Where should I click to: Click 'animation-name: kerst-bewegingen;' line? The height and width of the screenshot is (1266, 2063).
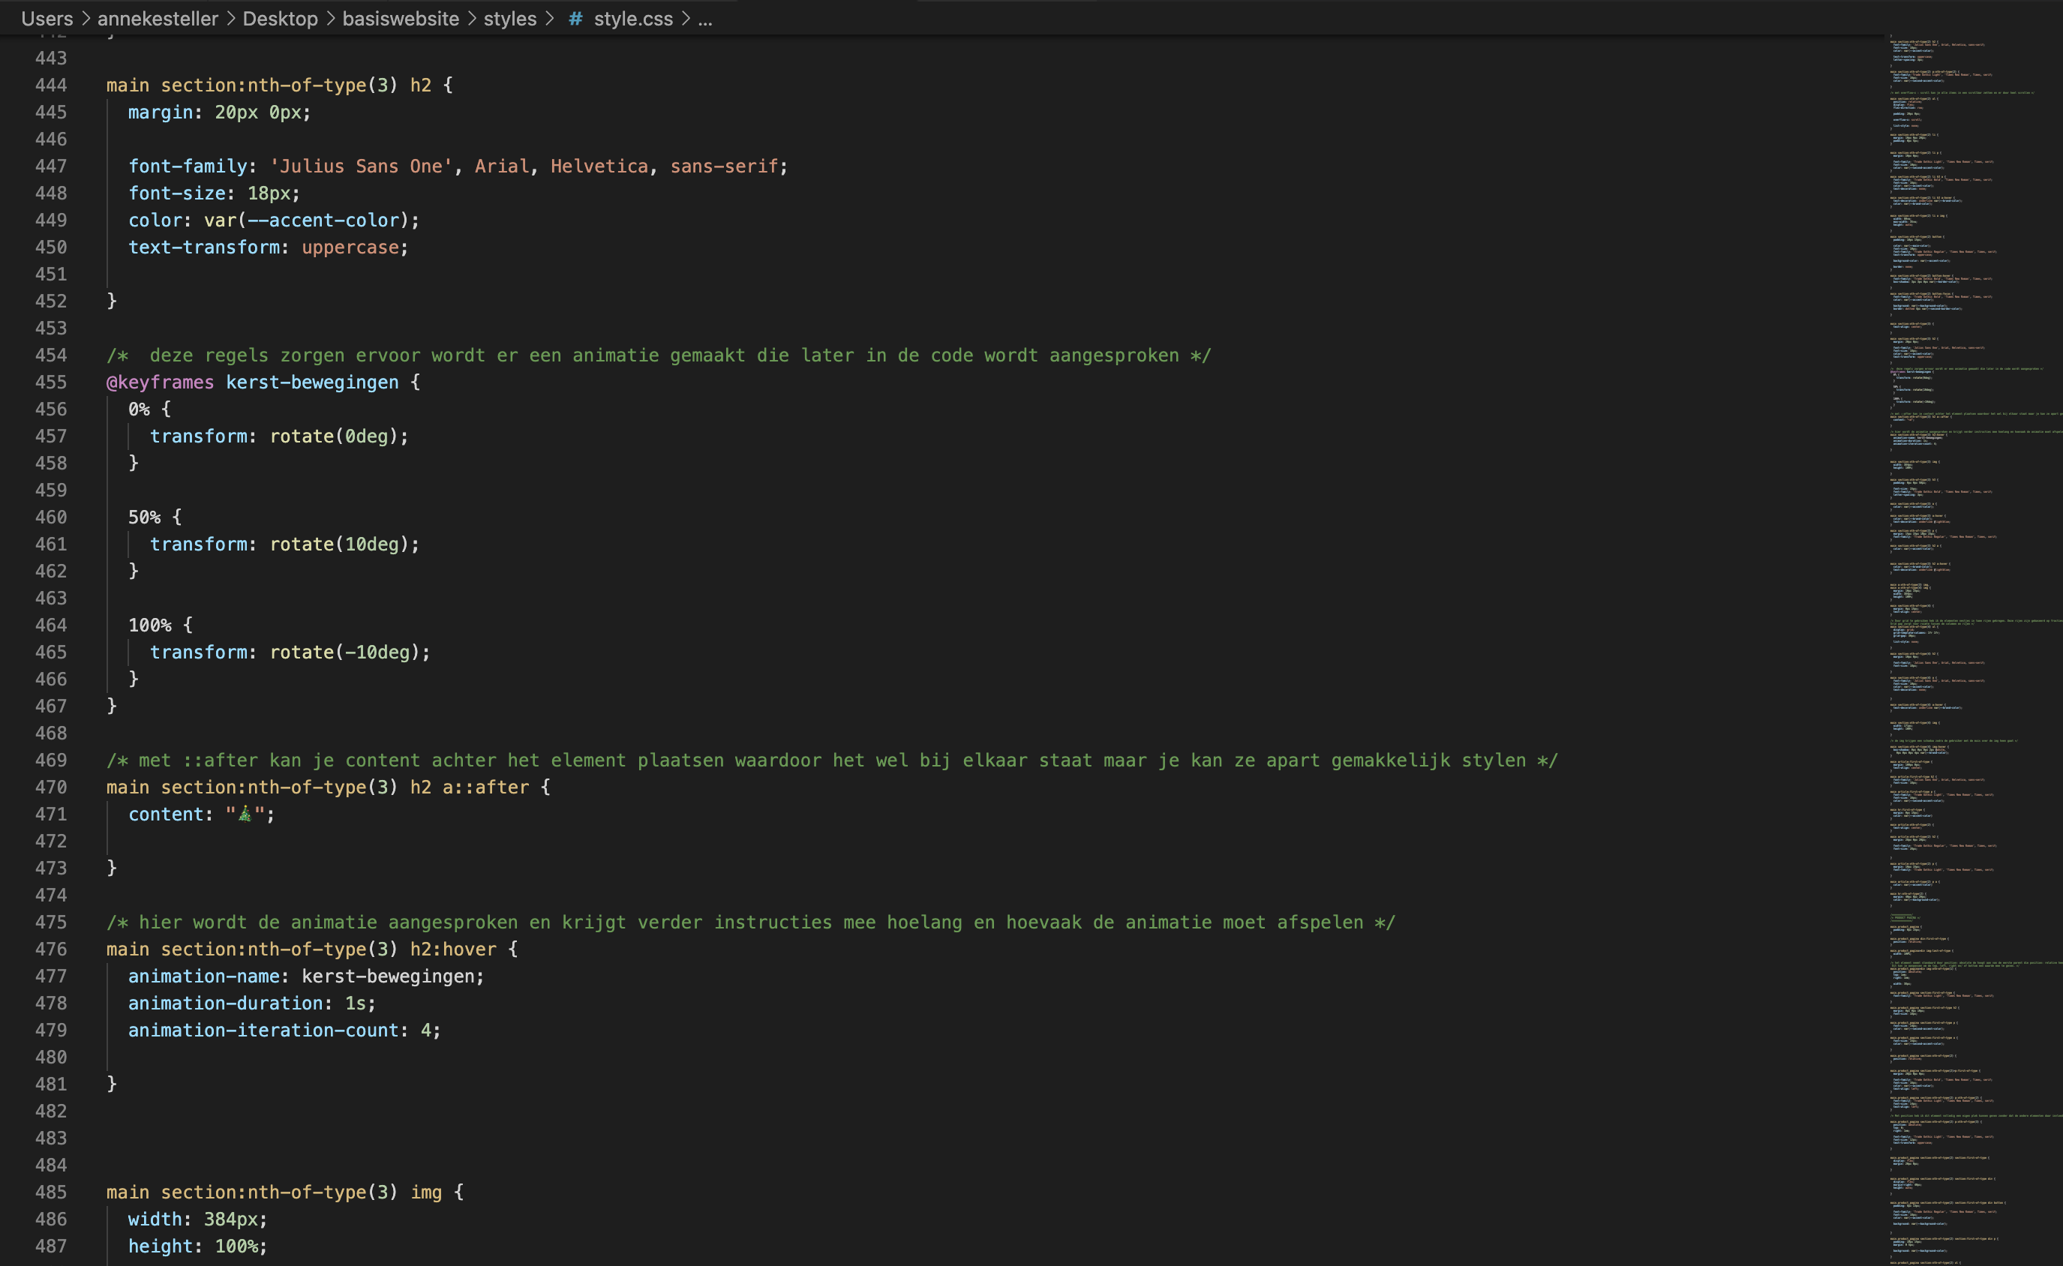click(x=306, y=976)
